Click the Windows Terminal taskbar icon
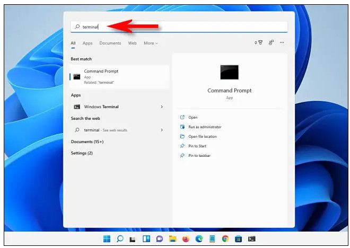The height and width of the screenshot is (248, 350). (252, 238)
